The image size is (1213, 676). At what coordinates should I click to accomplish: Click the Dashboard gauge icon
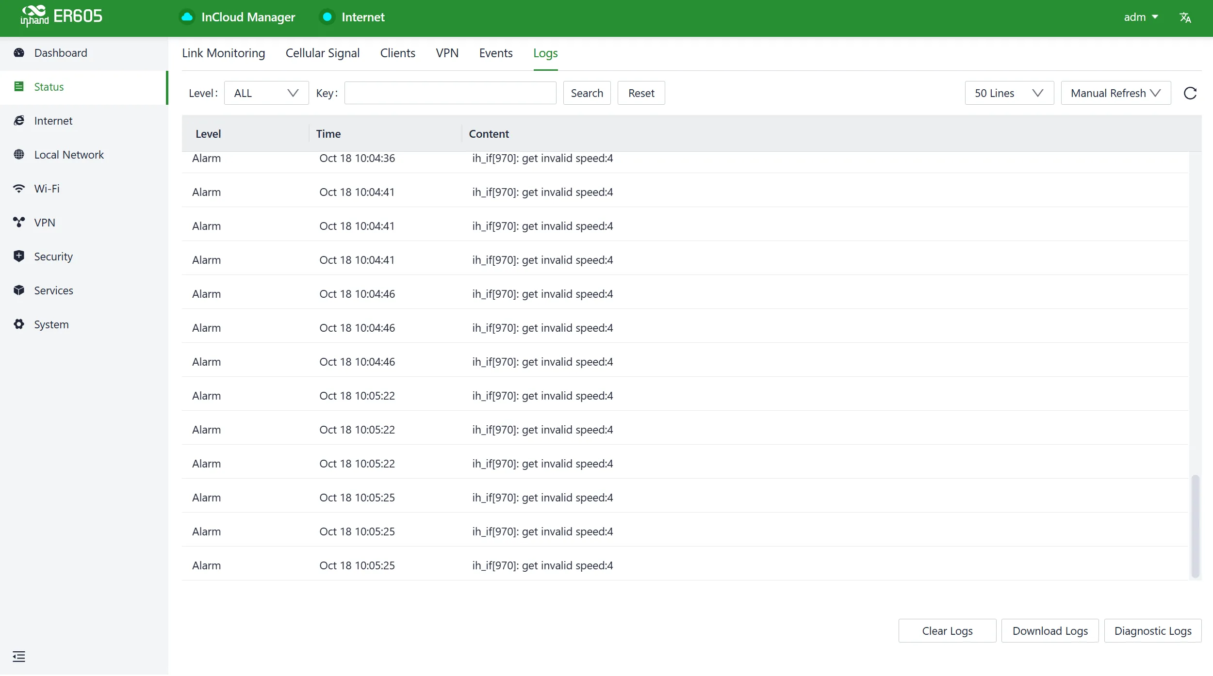click(x=19, y=53)
